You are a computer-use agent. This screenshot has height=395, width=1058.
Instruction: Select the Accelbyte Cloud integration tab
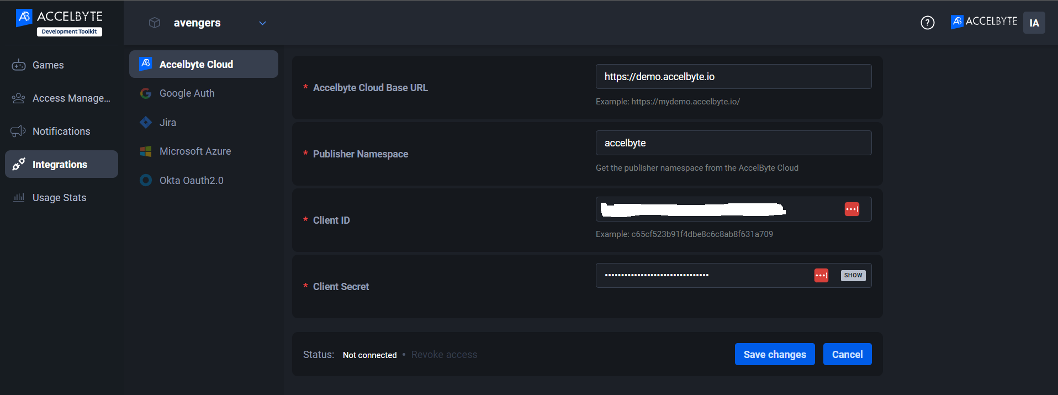click(x=204, y=64)
